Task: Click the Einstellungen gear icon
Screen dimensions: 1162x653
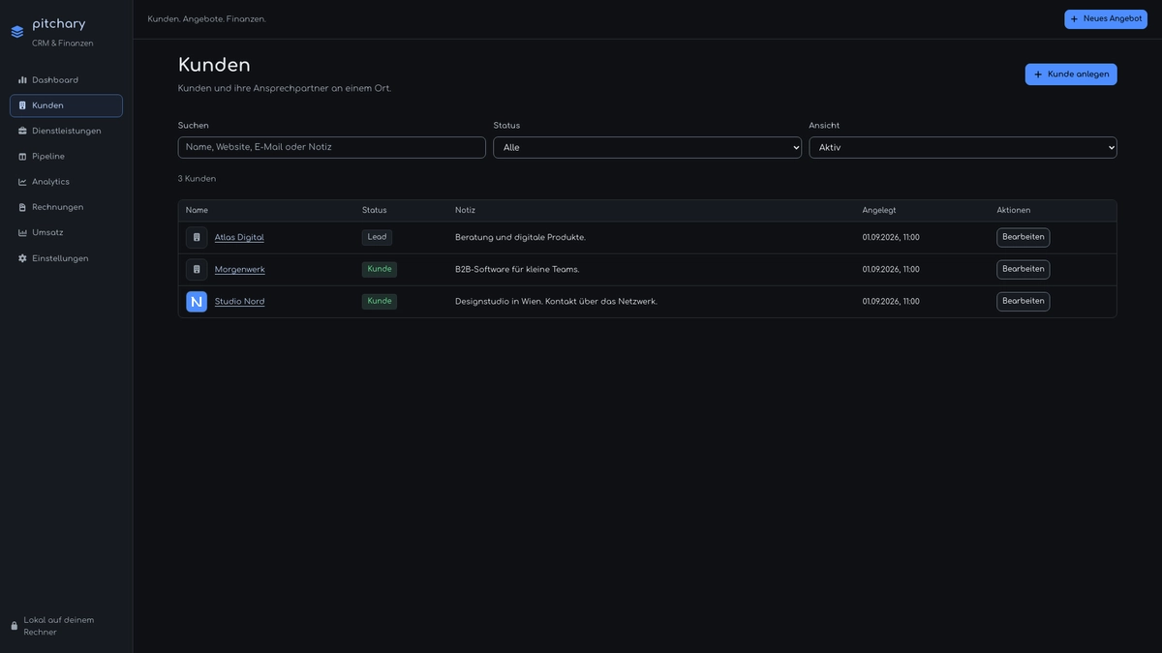Action: [22, 258]
